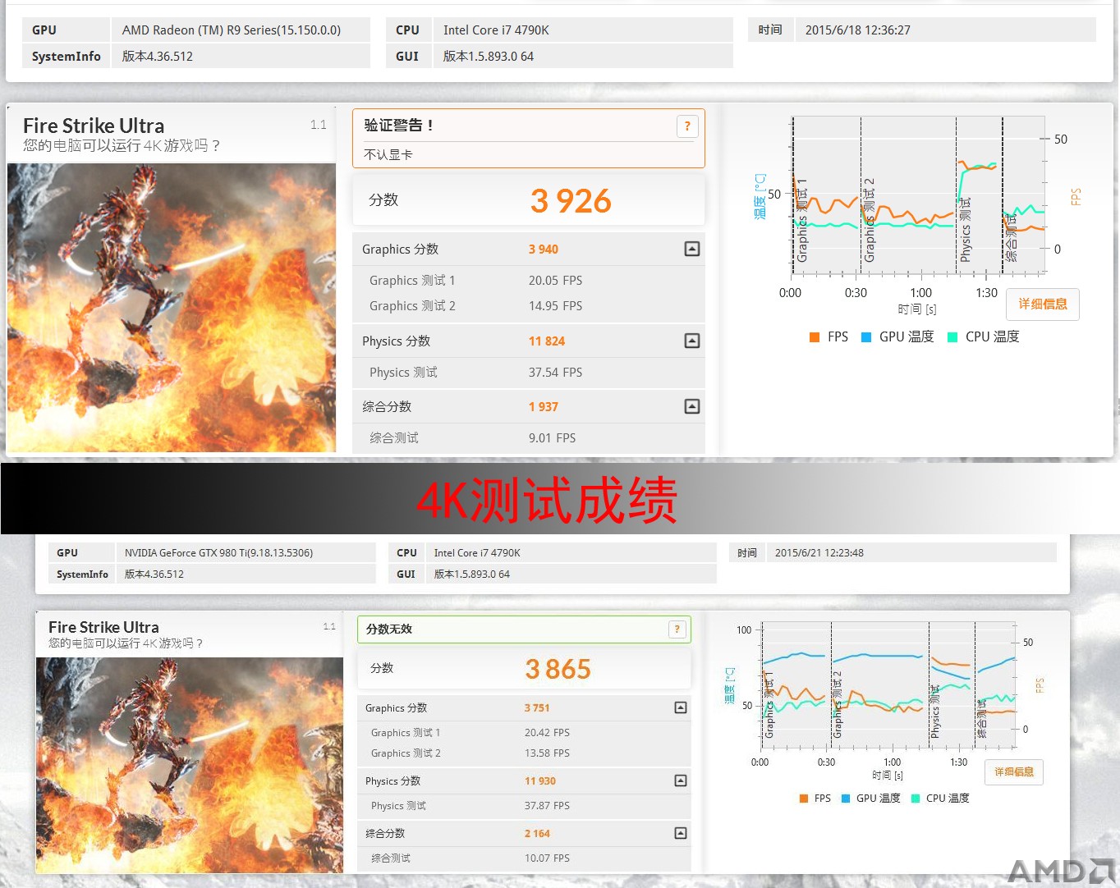Open the help icon in the 验证警告 box
The width and height of the screenshot is (1120, 888).
tap(687, 126)
